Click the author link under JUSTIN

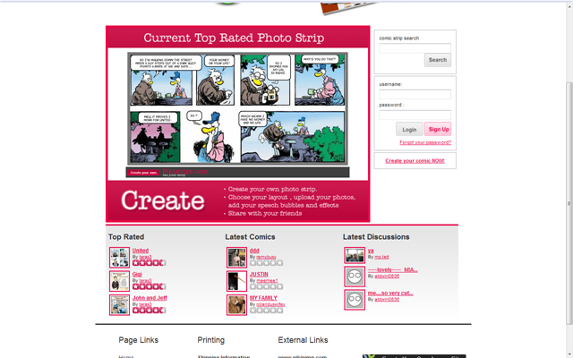click(267, 280)
